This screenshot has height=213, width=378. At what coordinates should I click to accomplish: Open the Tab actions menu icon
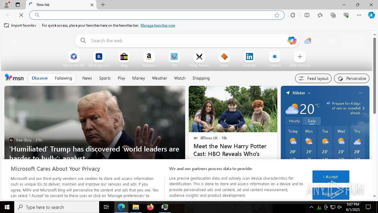[x=18, y=5]
